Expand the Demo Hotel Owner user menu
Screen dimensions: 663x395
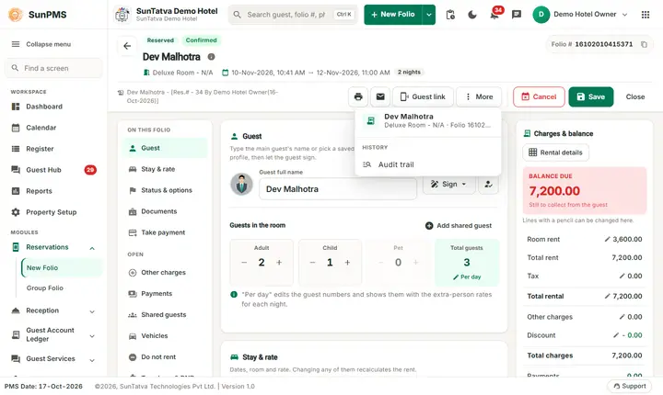pos(580,15)
